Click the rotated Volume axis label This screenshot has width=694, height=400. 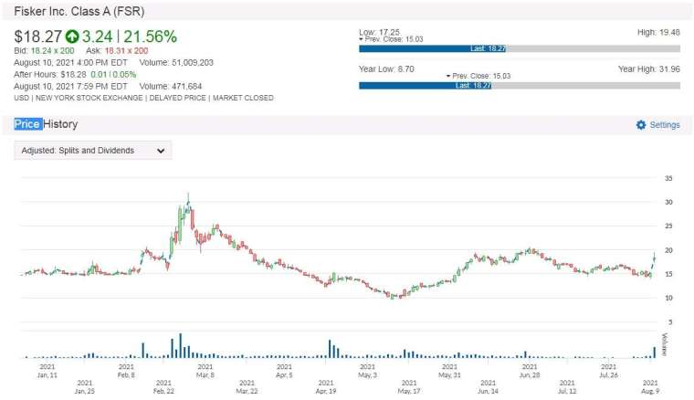point(665,344)
